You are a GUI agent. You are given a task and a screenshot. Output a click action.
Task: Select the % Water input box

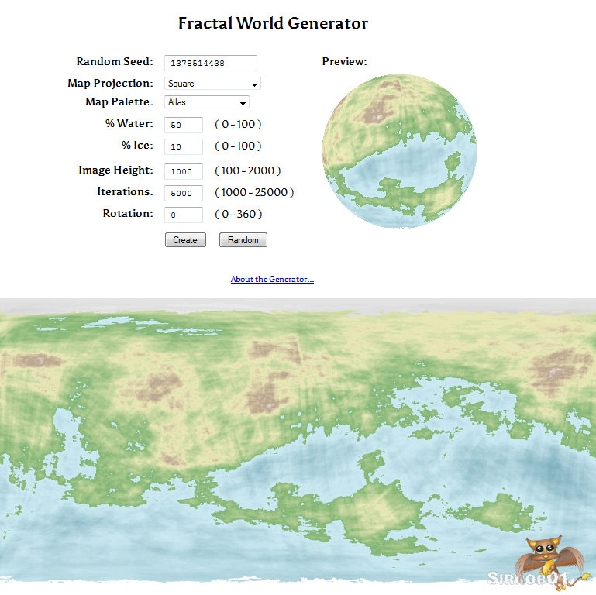click(x=184, y=125)
